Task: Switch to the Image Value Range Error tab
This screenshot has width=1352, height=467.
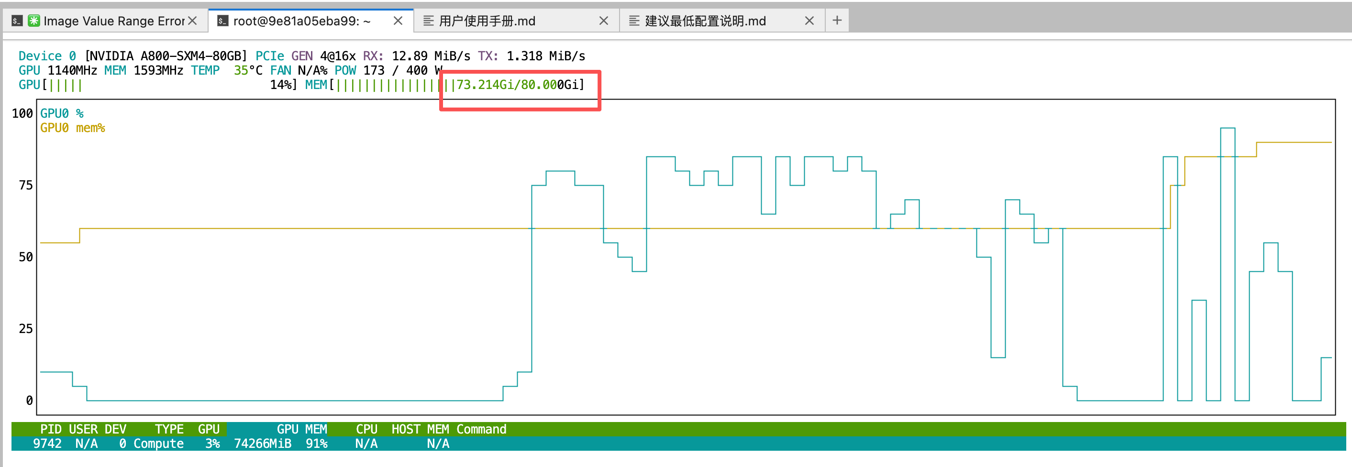Action: point(113,21)
